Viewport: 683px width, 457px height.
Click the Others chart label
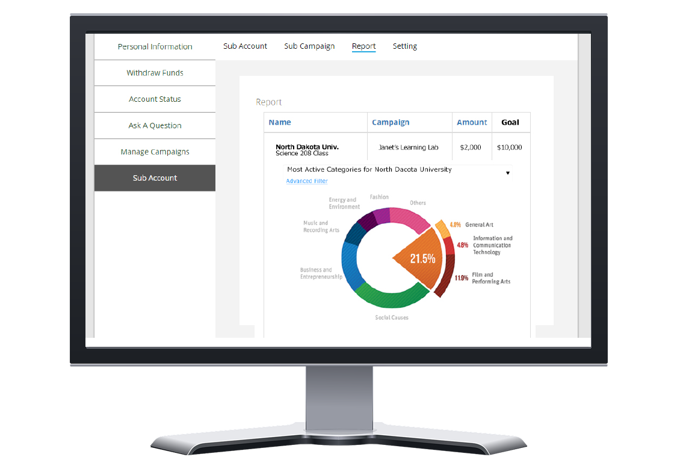tap(418, 203)
